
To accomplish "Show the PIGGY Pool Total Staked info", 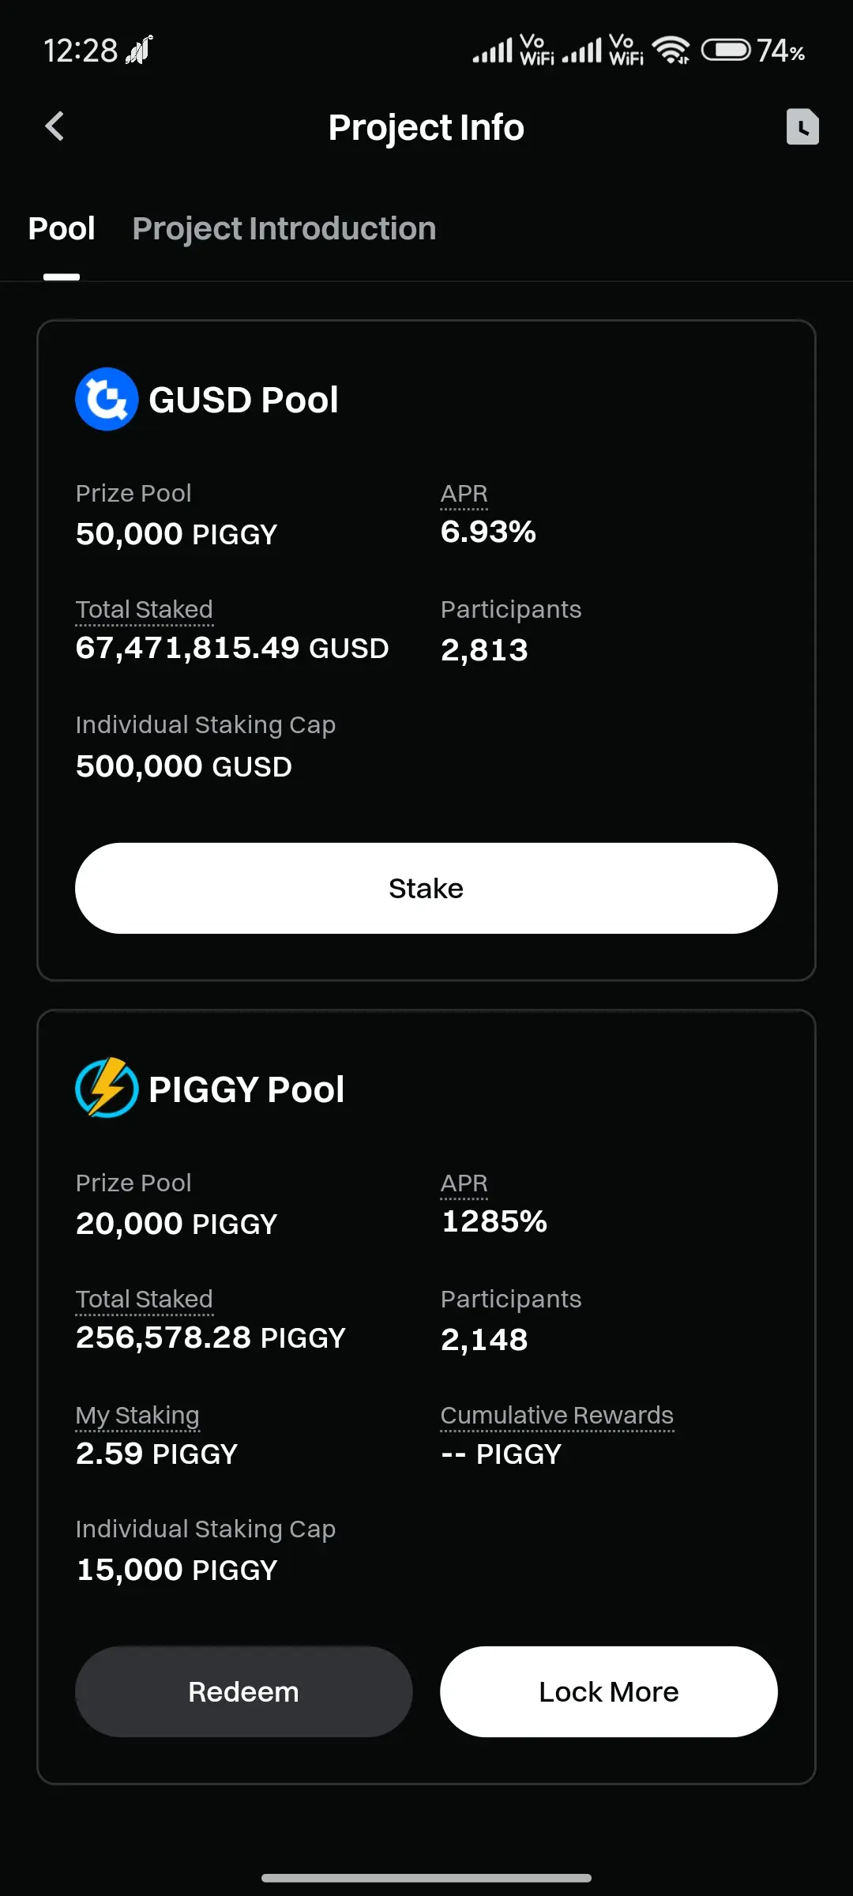I will (x=145, y=1300).
